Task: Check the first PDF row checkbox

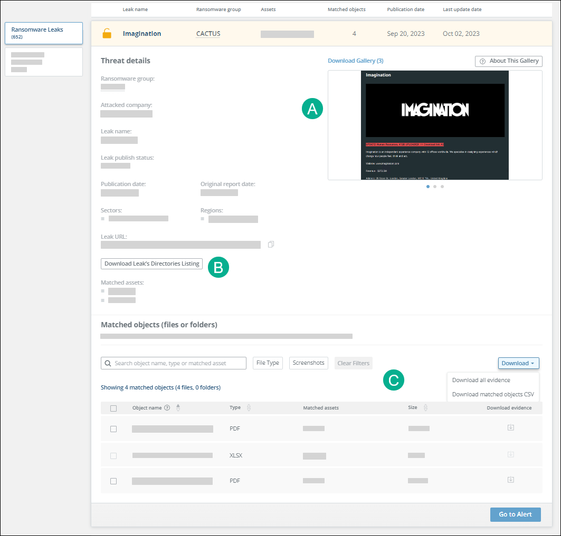Action: (x=113, y=429)
